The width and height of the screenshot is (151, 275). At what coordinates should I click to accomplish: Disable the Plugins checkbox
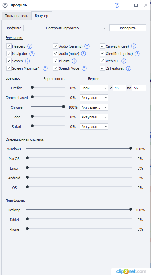(56, 61)
